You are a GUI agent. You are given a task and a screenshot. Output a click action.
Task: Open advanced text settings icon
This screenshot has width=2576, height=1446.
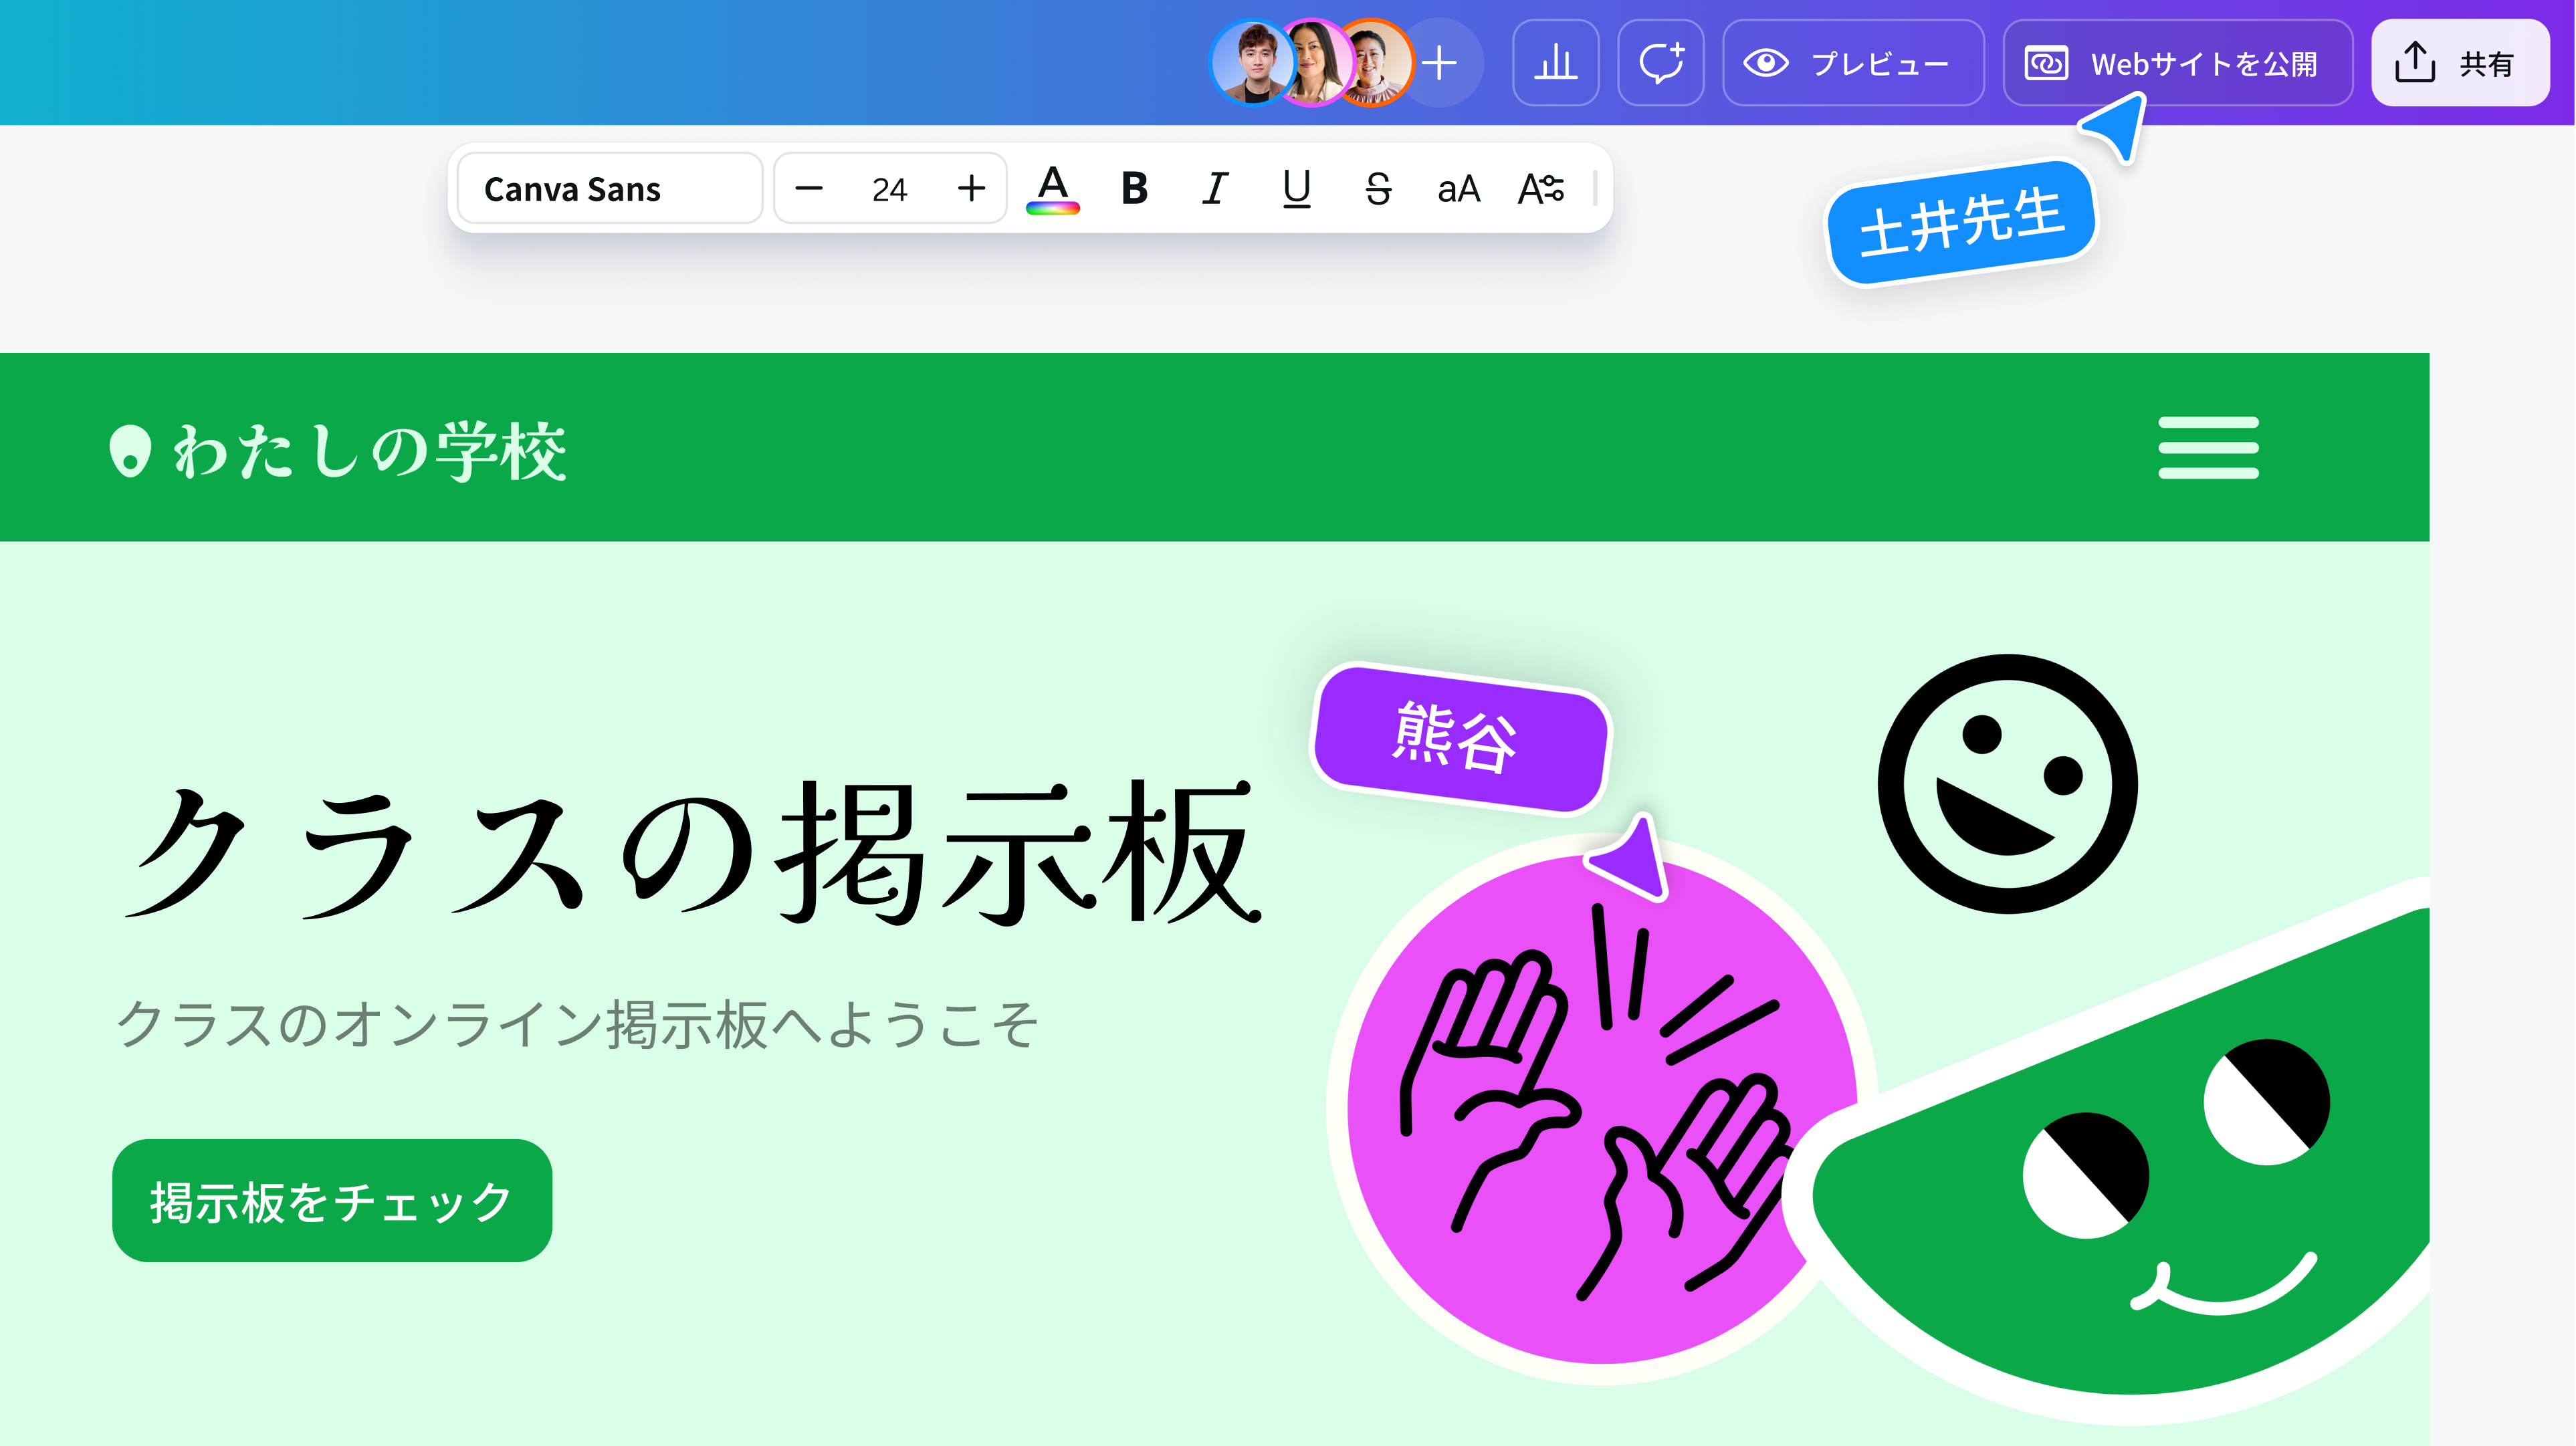coord(1540,189)
